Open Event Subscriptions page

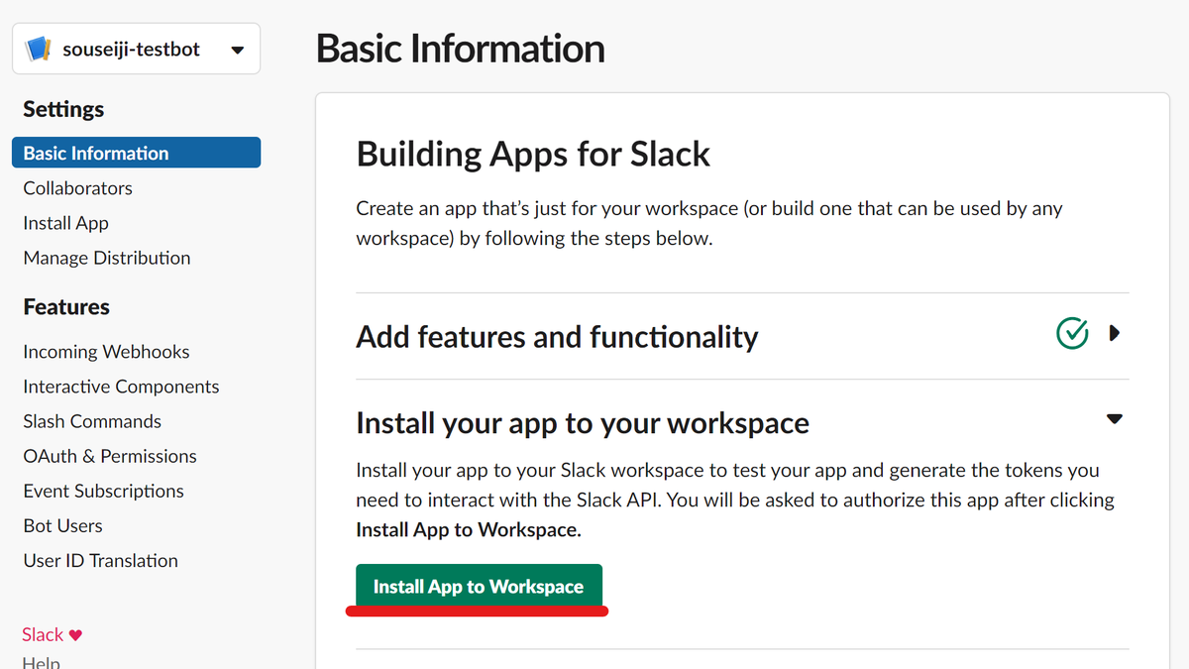click(103, 491)
